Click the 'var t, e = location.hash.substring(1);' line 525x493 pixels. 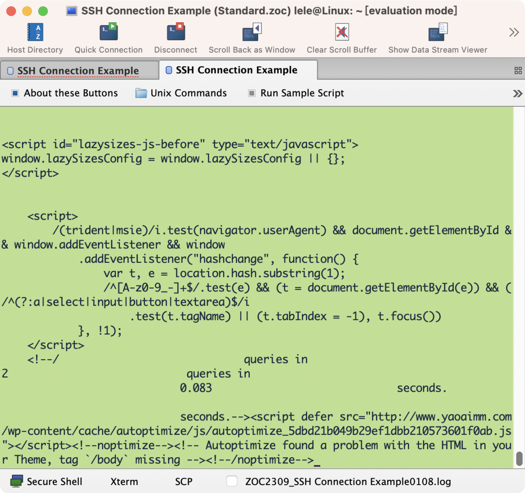(x=224, y=273)
